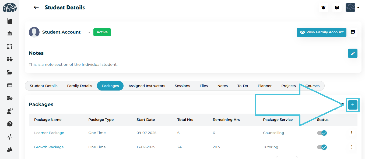The width and height of the screenshot is (365, 159).
Task: Click the bank building icon in sidebar
Action: click(10, 34)
